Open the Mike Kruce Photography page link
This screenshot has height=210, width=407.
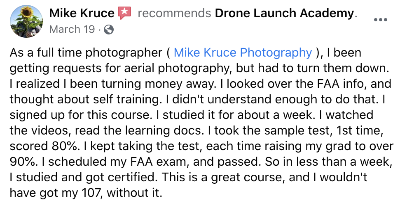(x=243, y=52)
